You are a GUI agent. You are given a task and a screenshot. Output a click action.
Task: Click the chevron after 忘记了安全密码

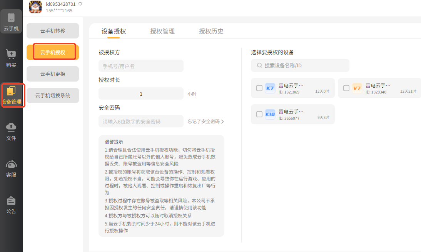(x=222, y=122)
